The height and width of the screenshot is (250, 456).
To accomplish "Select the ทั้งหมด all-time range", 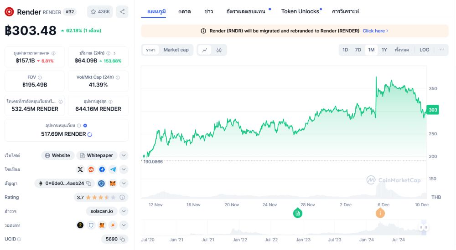I will 402,50.
